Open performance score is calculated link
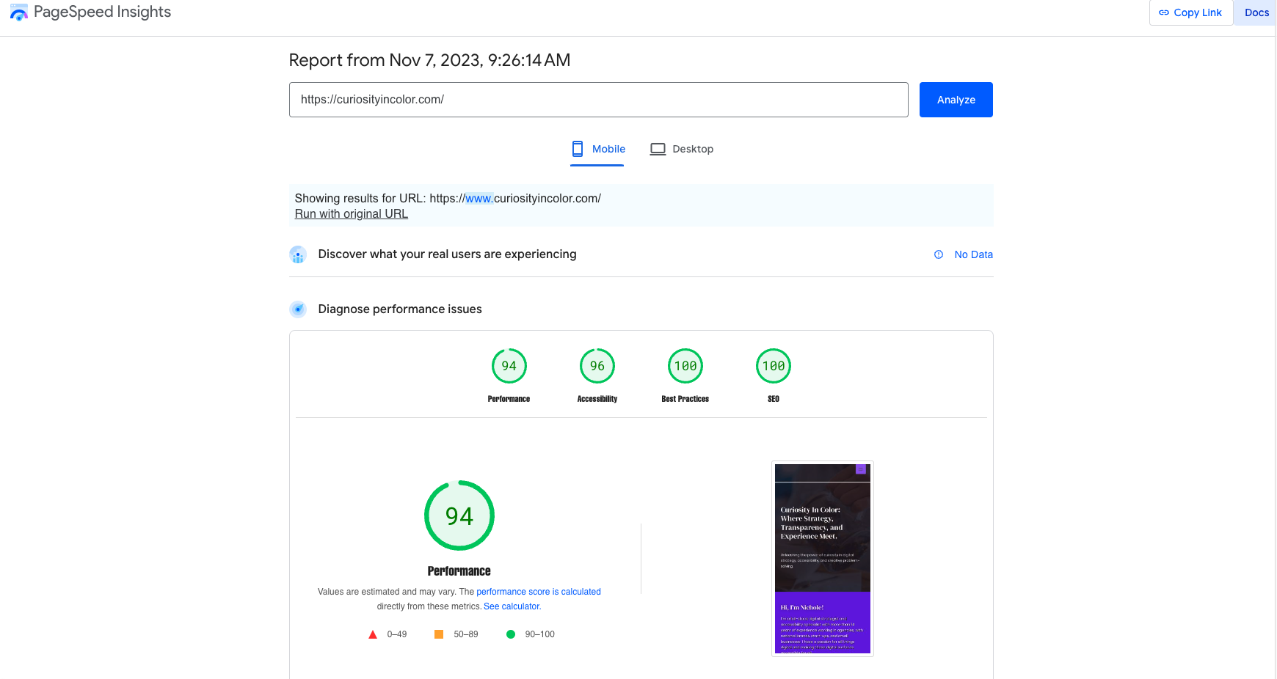 [x=539, y=592]
